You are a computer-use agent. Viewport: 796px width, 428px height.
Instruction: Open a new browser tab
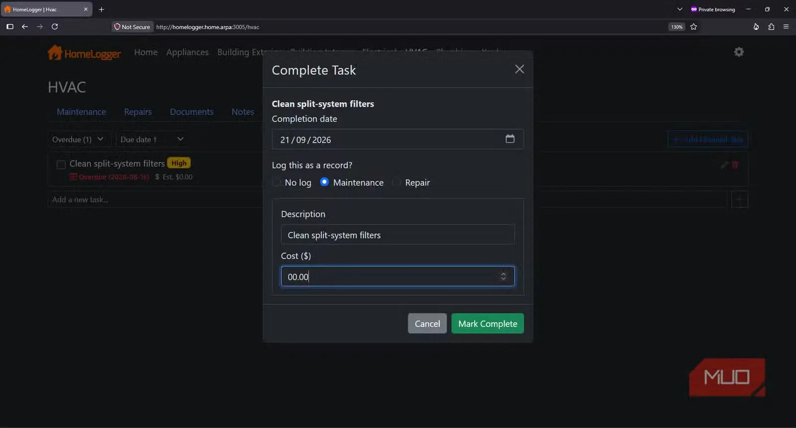101,9
